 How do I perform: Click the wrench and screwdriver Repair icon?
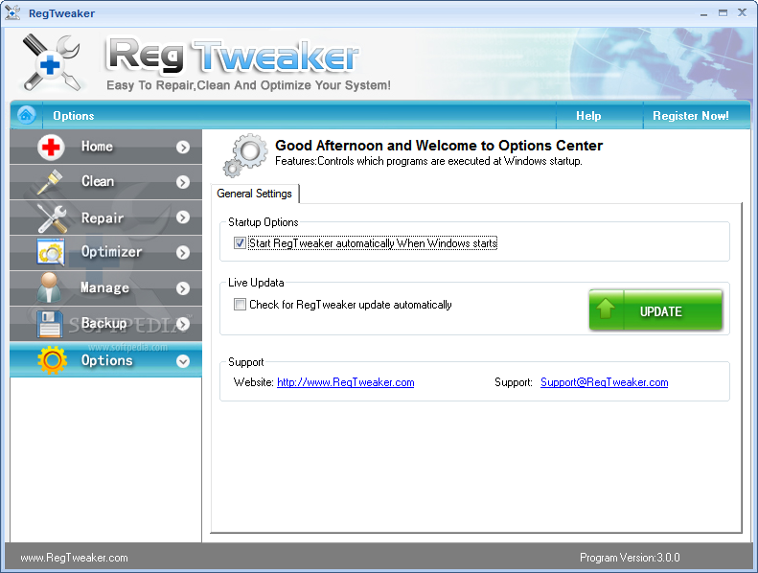coord(52,218)
